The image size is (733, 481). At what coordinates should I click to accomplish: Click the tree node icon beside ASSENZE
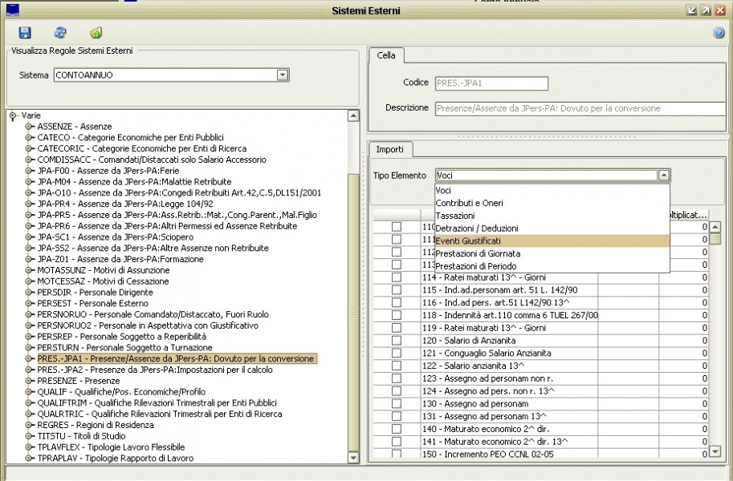point(30,127)
